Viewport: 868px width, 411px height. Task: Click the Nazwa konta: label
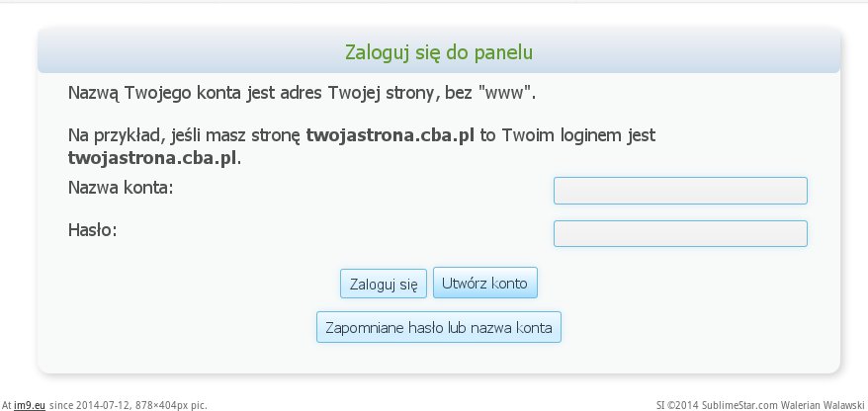tap(121, 187)
